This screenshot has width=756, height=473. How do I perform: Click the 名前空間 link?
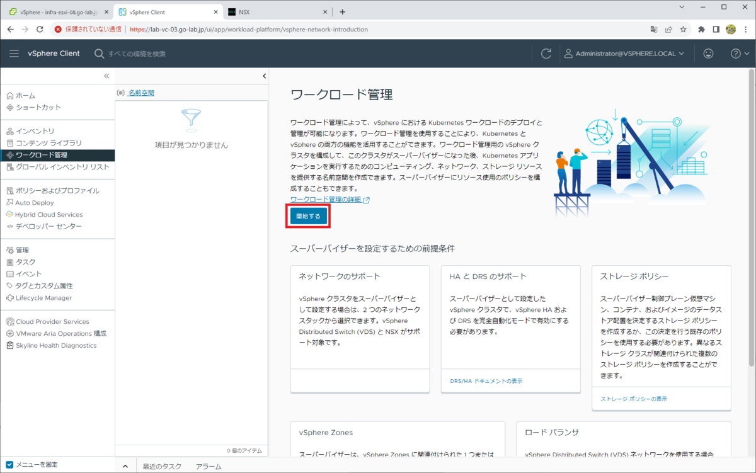pos(141,93)
